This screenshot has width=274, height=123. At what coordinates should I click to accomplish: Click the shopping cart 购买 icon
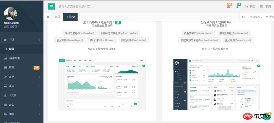[x=246, y=7]
